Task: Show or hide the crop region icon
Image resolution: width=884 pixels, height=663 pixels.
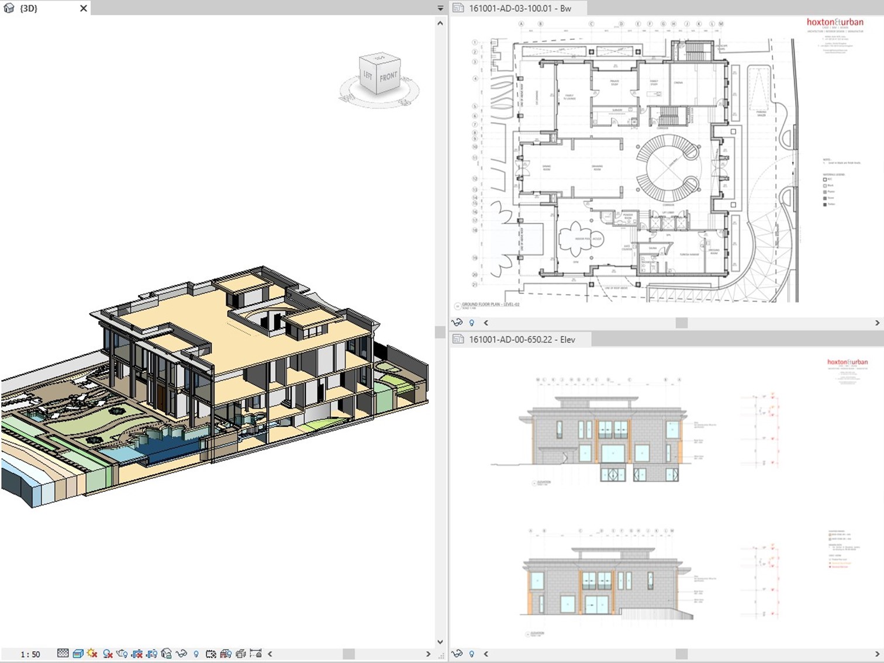Action: click(x=151, y=654)
